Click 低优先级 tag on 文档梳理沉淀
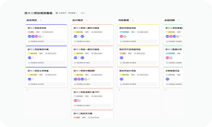This screenshot has width=212, height=127. tap(170, 75)
